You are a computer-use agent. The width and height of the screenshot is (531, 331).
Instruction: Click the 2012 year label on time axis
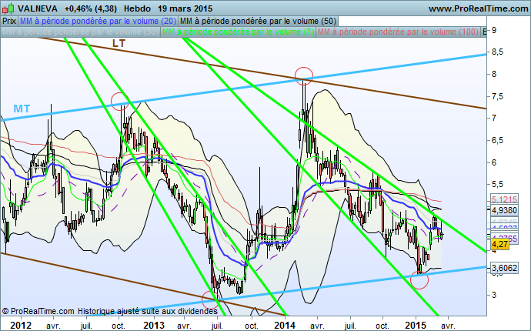point(21,326)
